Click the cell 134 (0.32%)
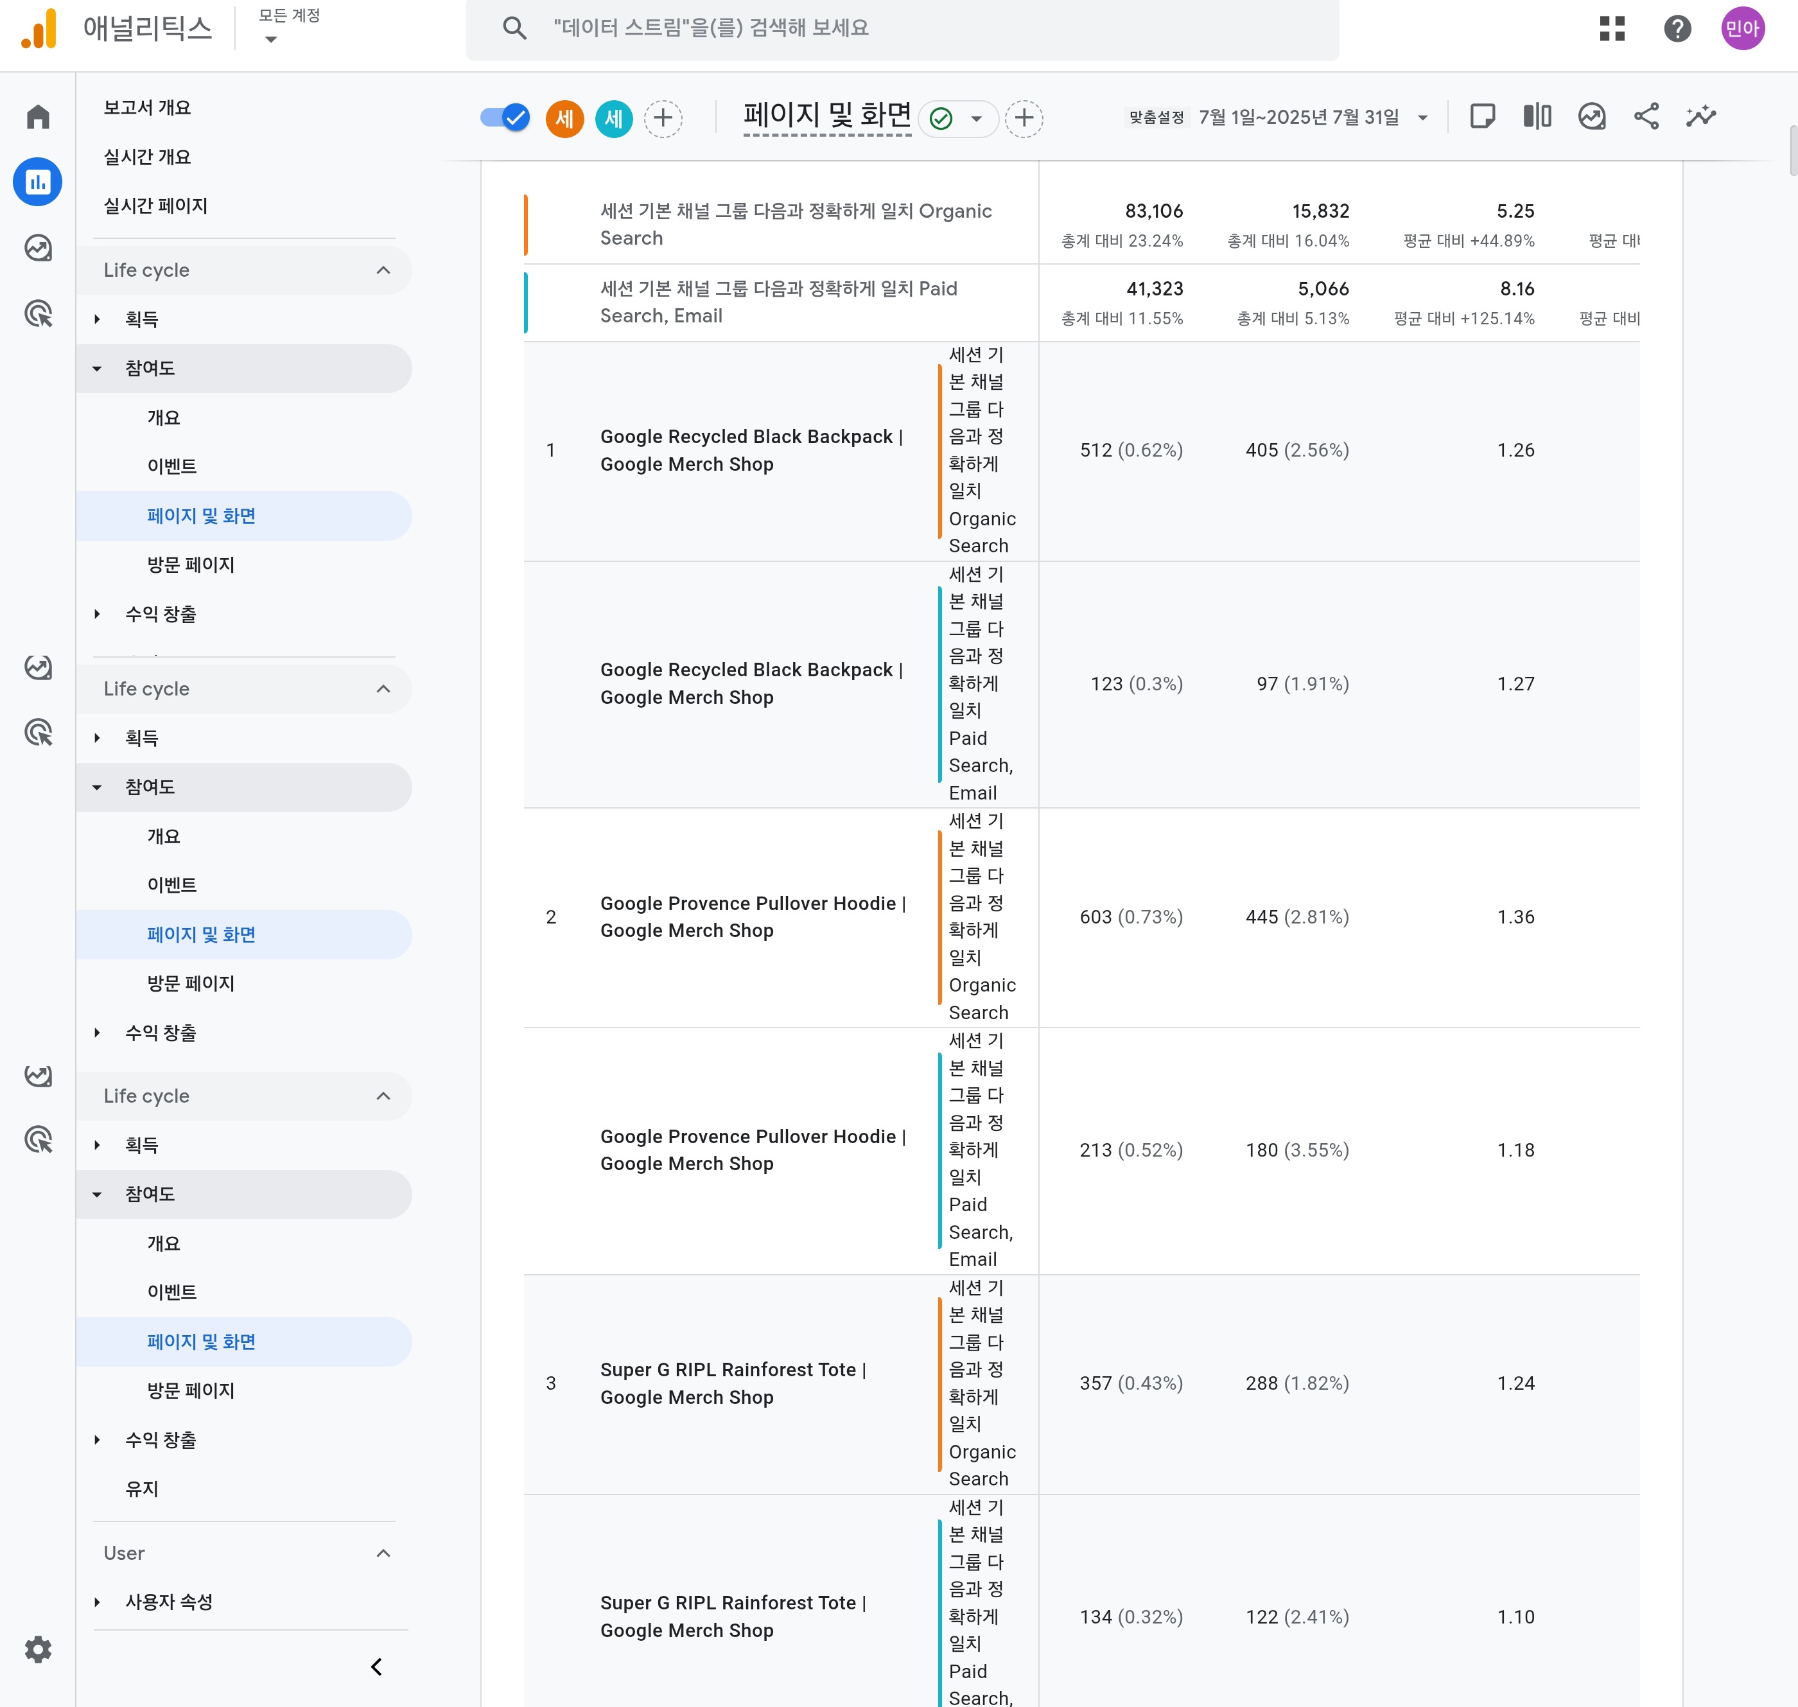 [1131, 1617]
